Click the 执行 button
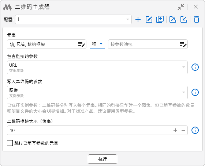205x166 pixels. point(102,159)
